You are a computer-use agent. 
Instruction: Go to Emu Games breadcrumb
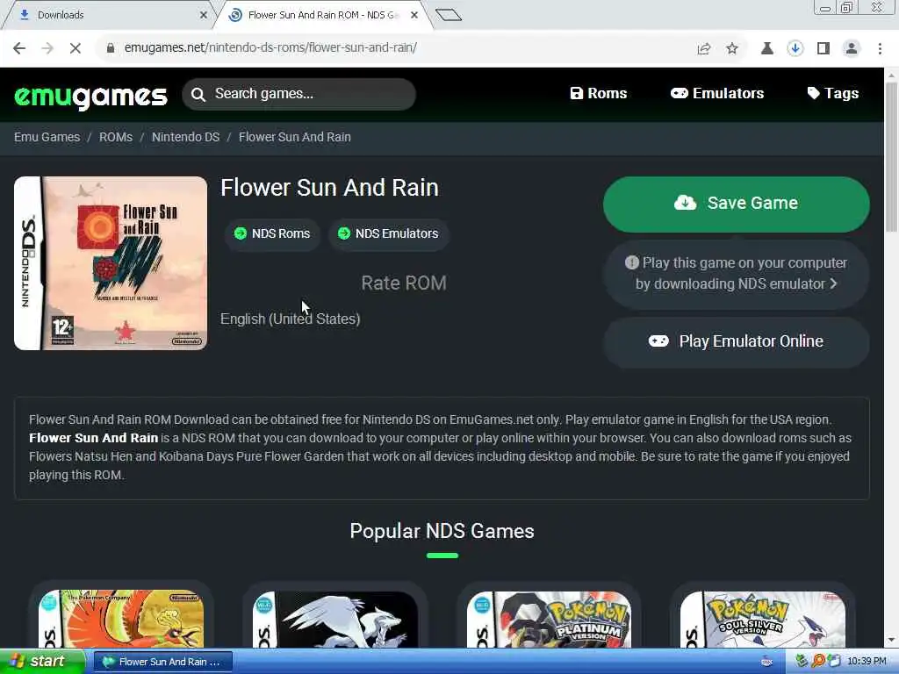coord(47,137)
